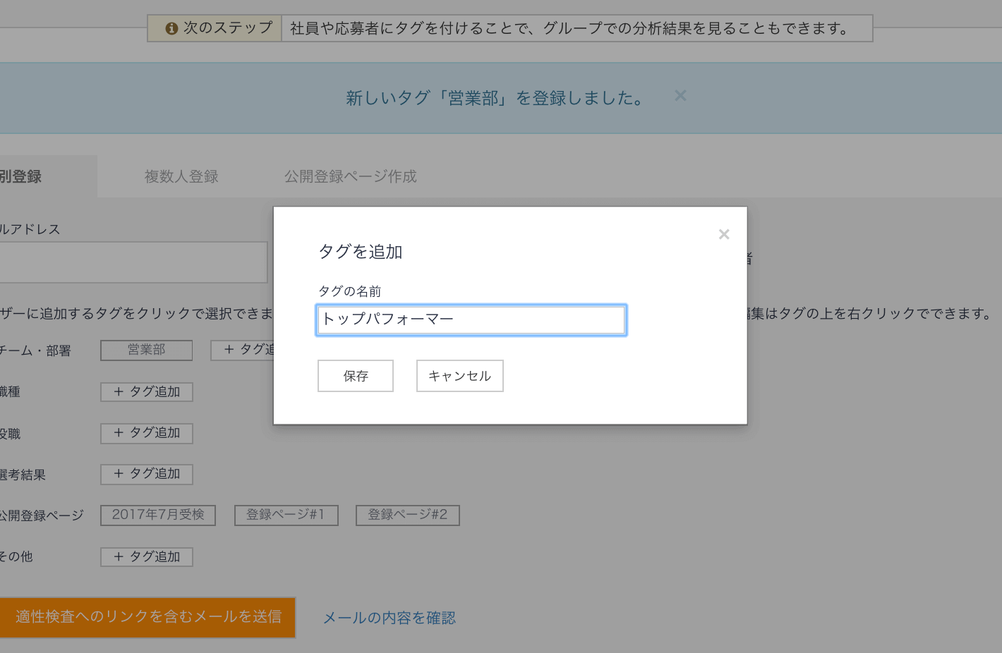Image resolution: width=1002 pixels, height=653 pixels.
Task: Switch to the 複数人登録 tab
Action: 181,176
